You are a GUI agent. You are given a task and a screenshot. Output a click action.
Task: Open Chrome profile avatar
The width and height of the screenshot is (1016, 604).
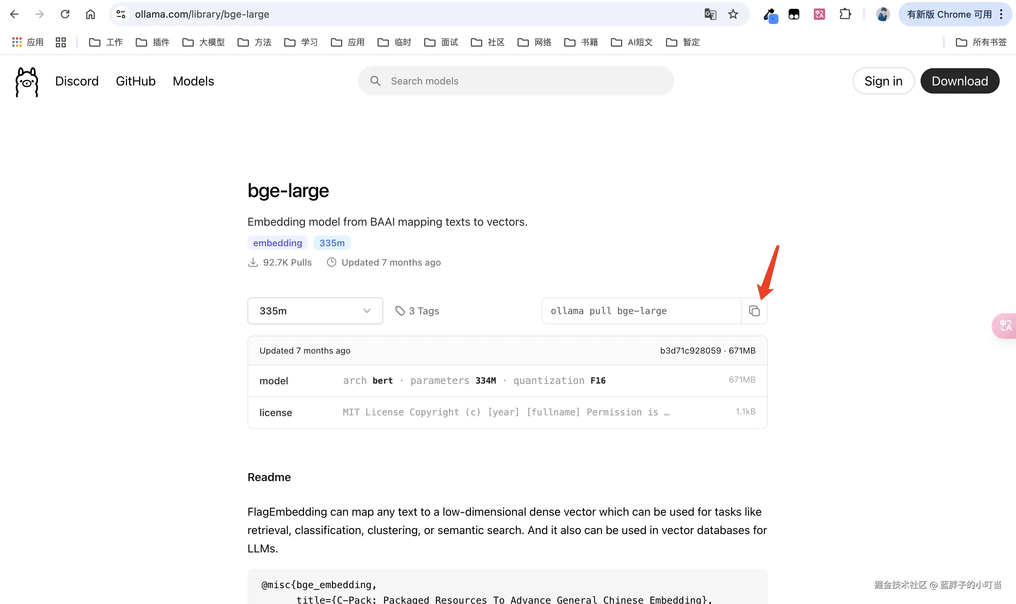pos(882,14)
